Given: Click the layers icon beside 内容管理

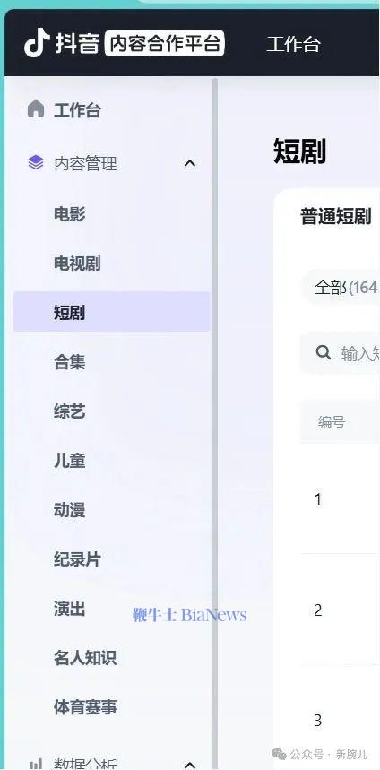Looking at the screenshot, I should click(35, 162).
